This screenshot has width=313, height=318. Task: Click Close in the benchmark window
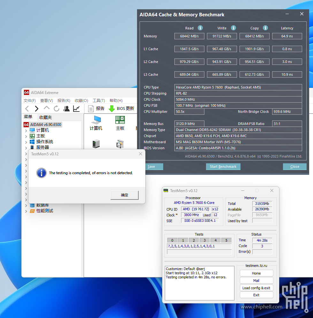[x=294, y=167]
